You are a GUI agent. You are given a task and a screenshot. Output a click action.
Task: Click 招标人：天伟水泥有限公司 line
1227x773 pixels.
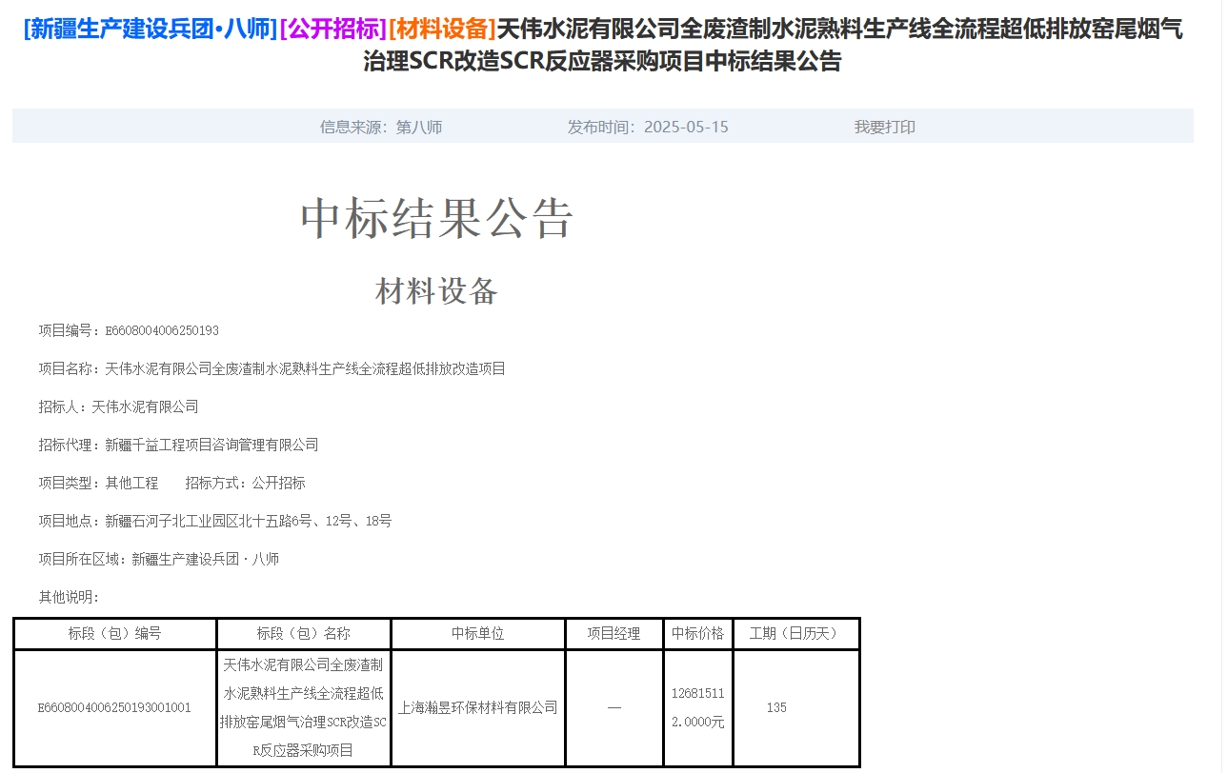pyautogui.click(x=118, y=406)
